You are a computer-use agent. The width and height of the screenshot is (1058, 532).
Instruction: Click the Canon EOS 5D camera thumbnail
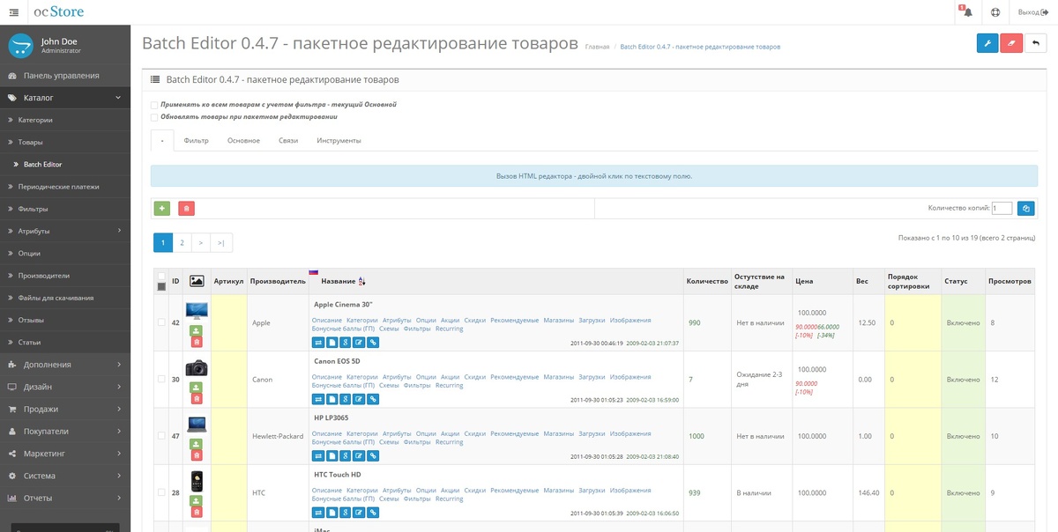[x=196, y=368]
